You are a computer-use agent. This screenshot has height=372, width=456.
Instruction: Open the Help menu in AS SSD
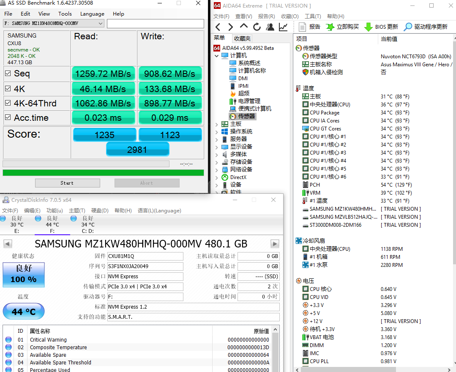(118, 14)
